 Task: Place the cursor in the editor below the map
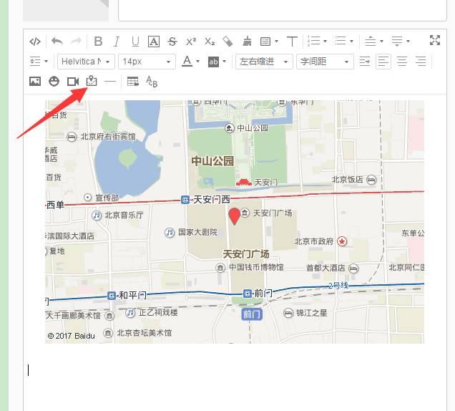(235, 371)
